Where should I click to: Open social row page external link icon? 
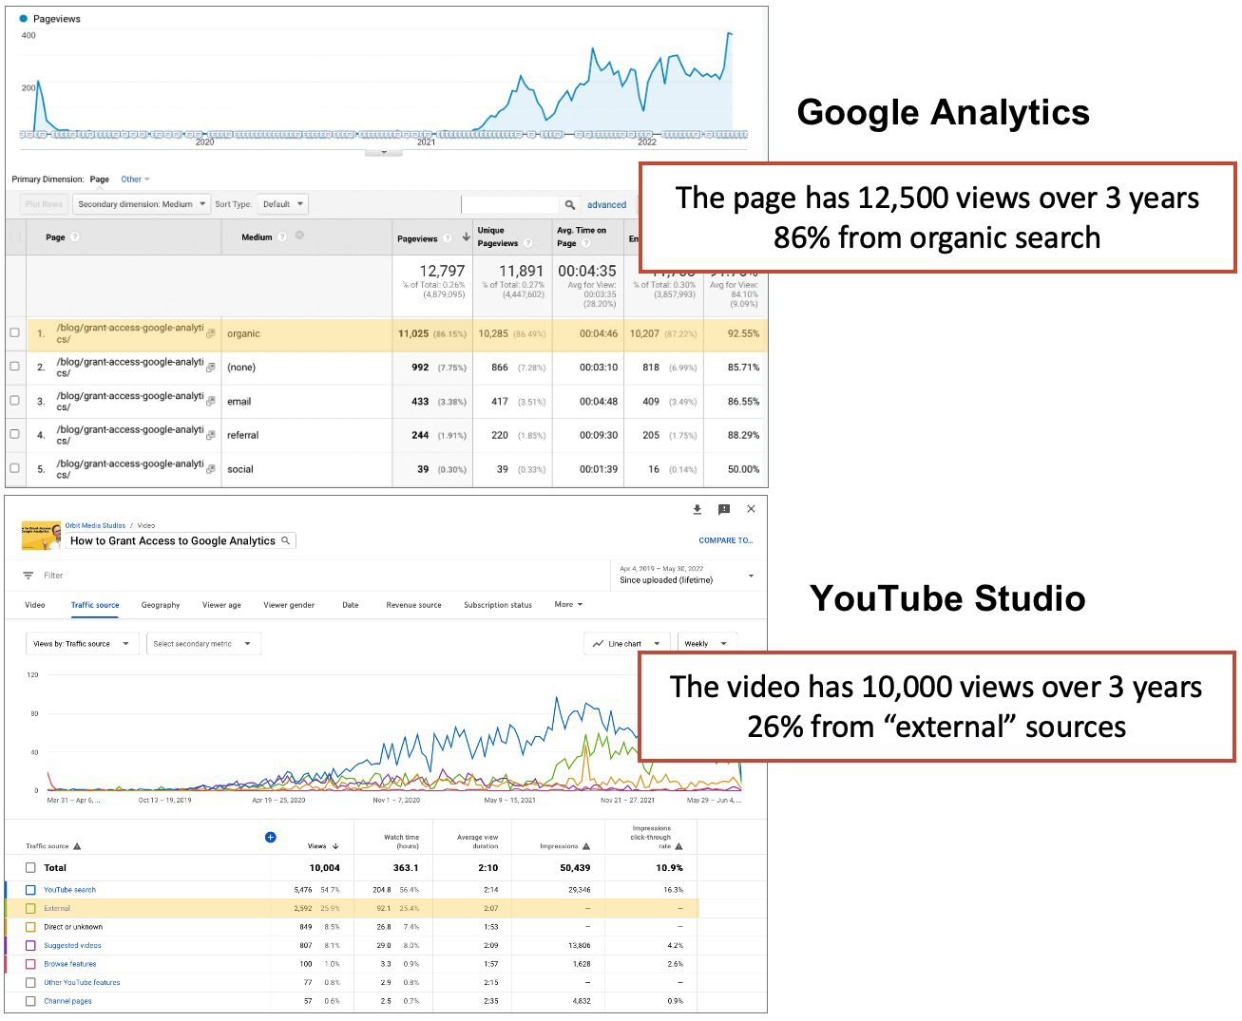(211, 469)
